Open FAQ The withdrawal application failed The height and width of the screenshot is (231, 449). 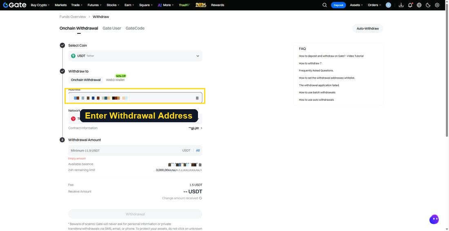click(x=319, y=85)
